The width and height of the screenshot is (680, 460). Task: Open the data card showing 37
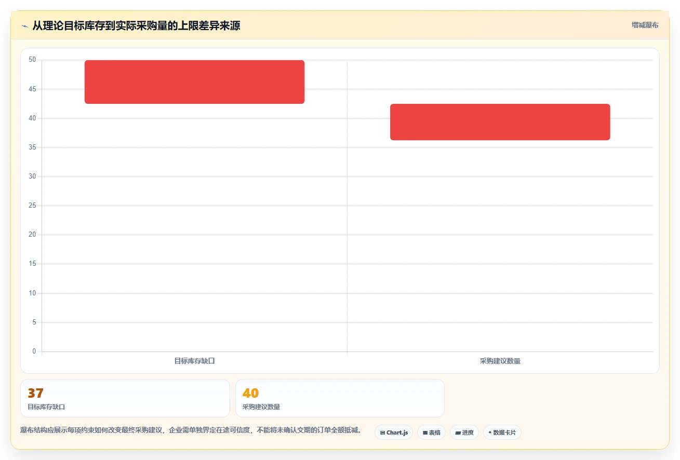pyautogui.click(x=125, y=398)
